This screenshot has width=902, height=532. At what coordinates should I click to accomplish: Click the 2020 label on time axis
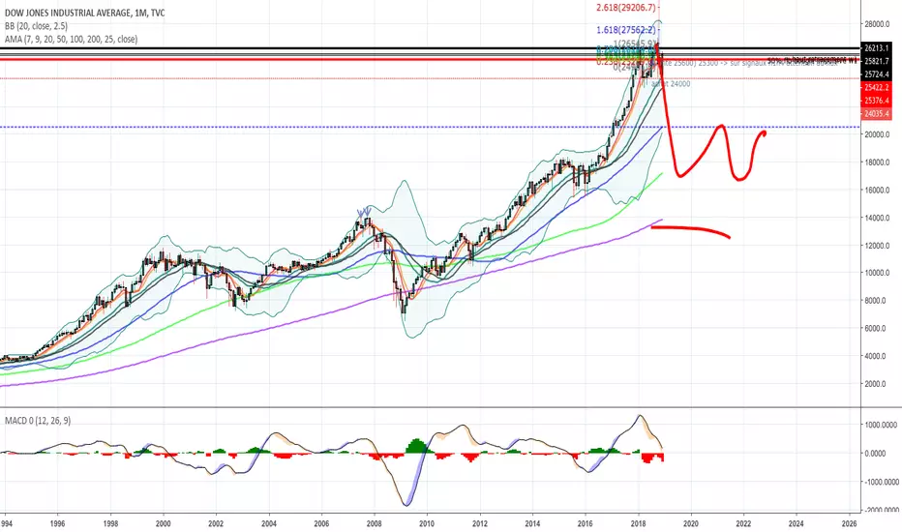(x=691, y=524)
